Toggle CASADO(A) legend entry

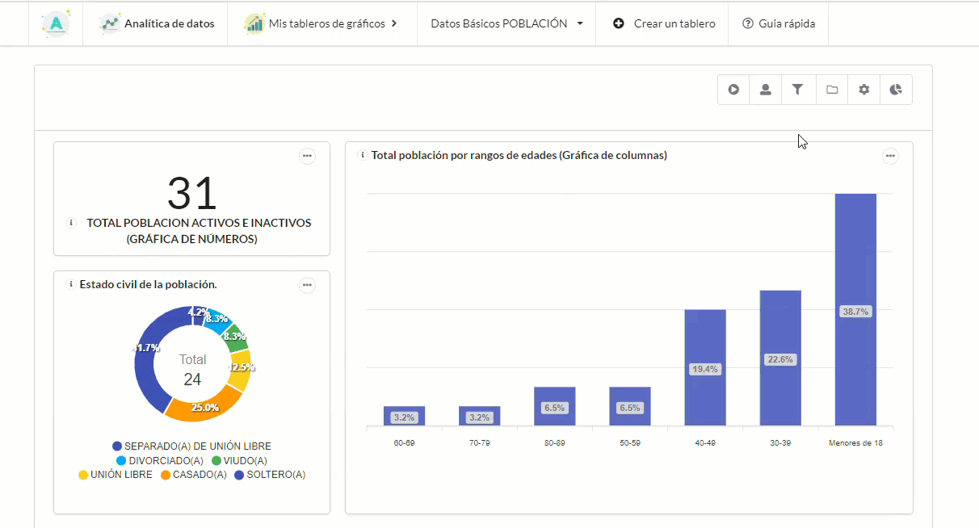(x=194, y=475)
